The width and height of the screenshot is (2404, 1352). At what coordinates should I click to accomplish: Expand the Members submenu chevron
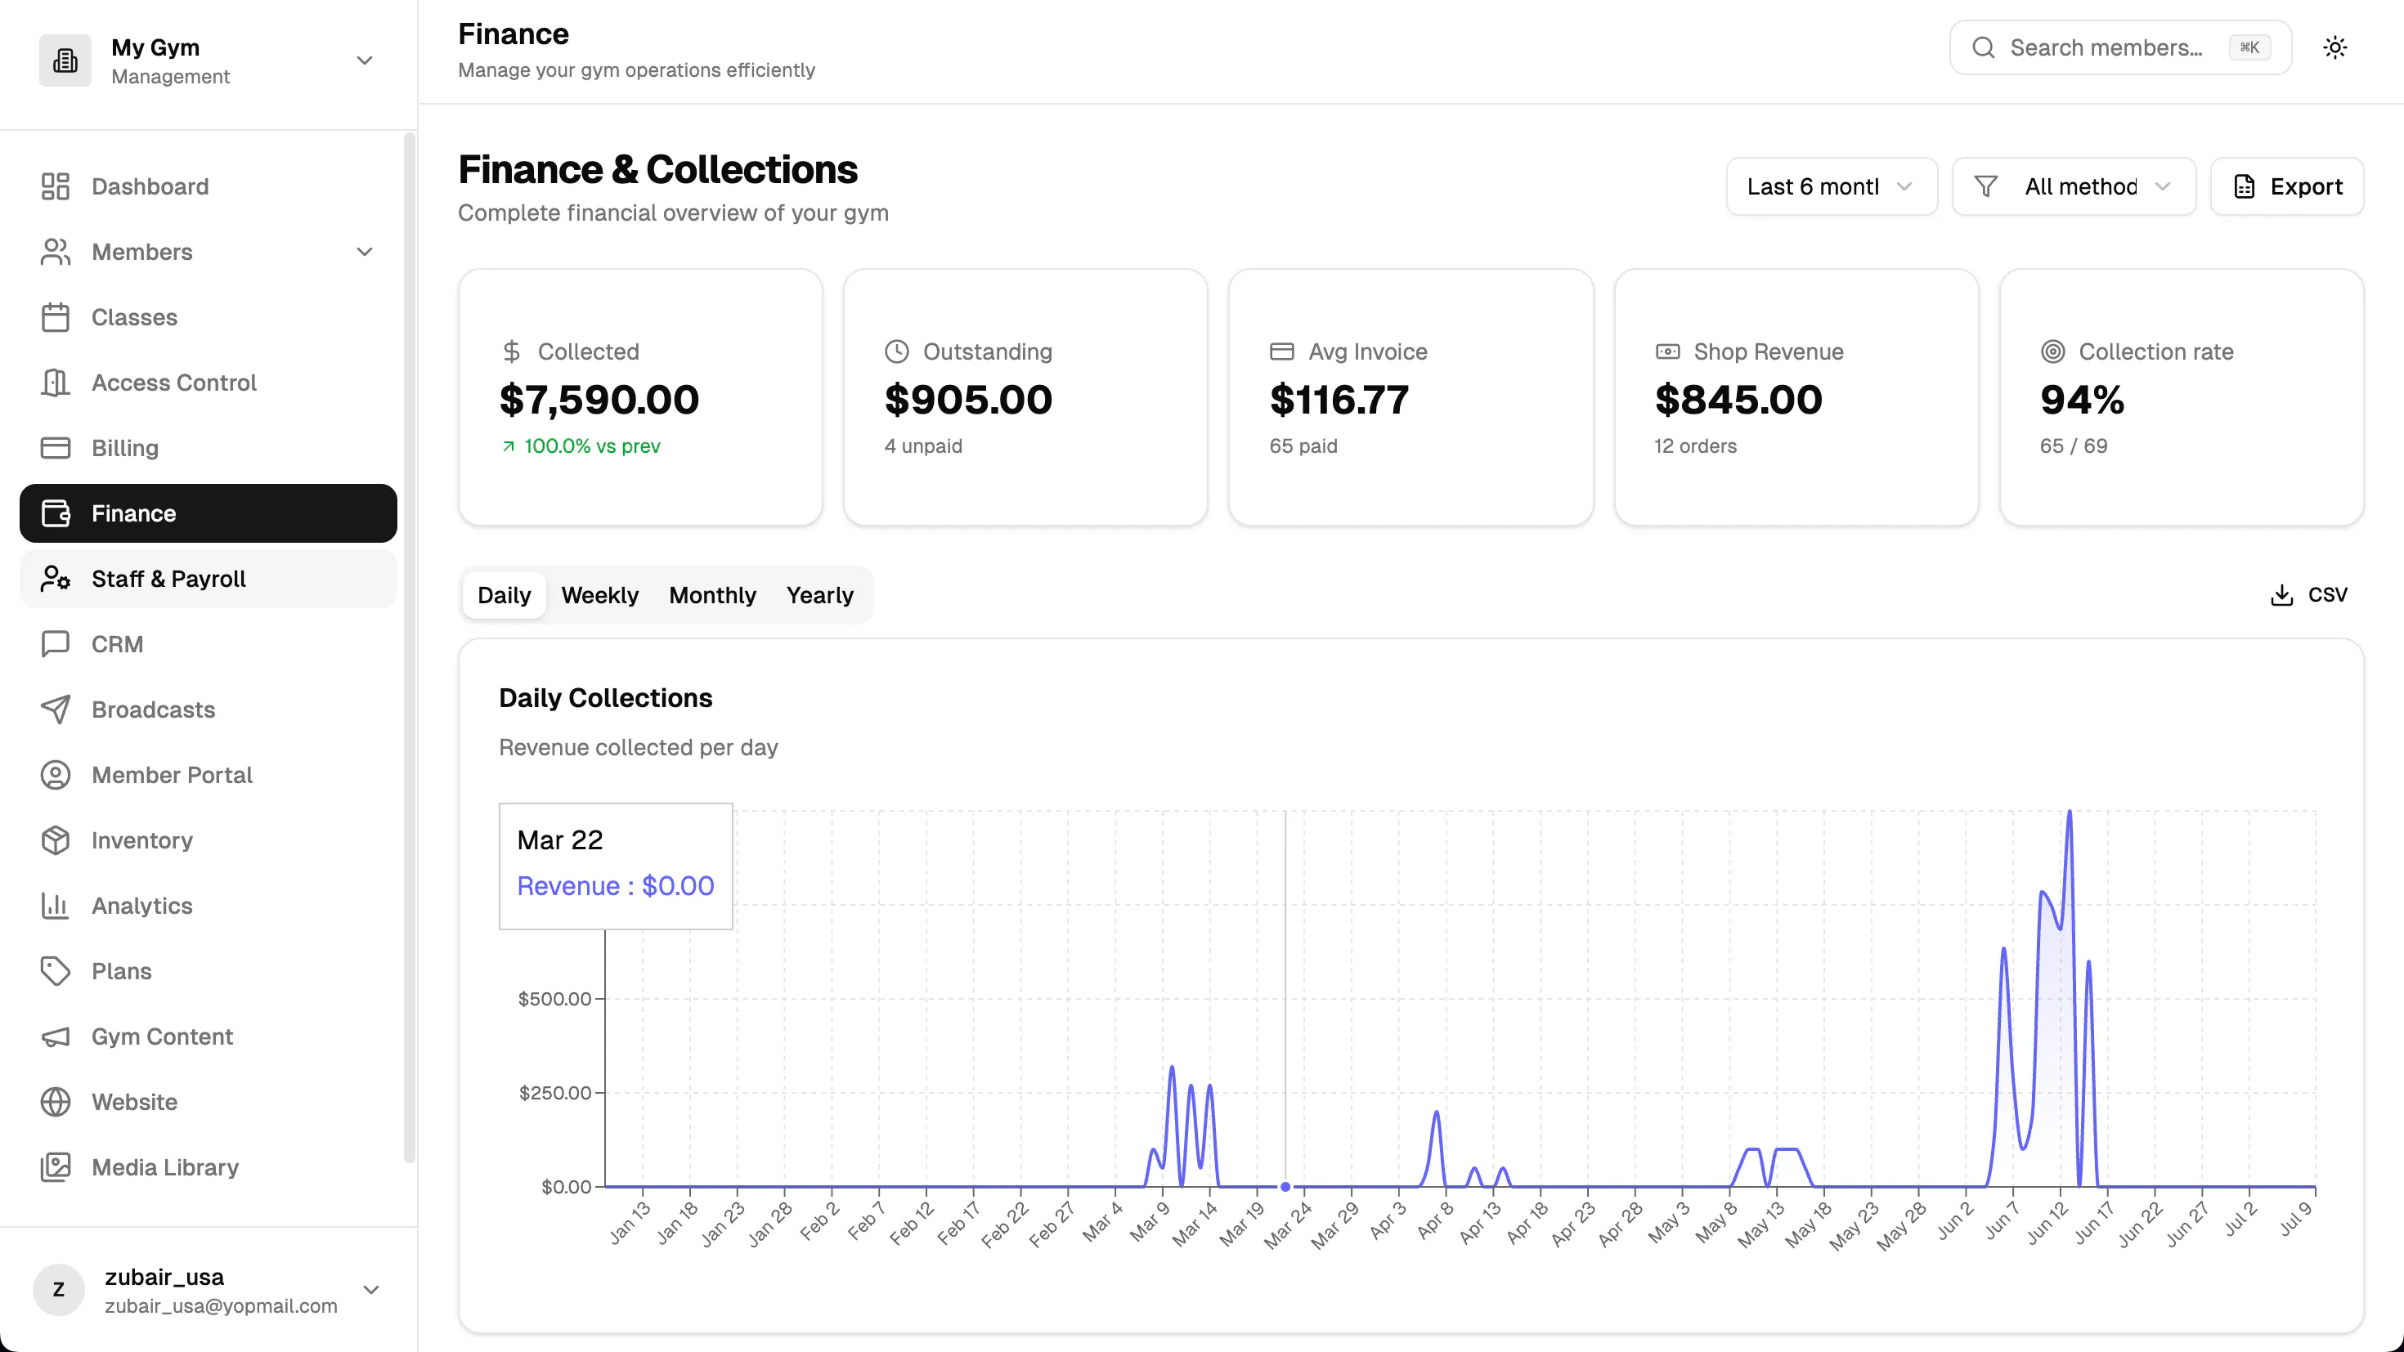(x=365, y=252)
